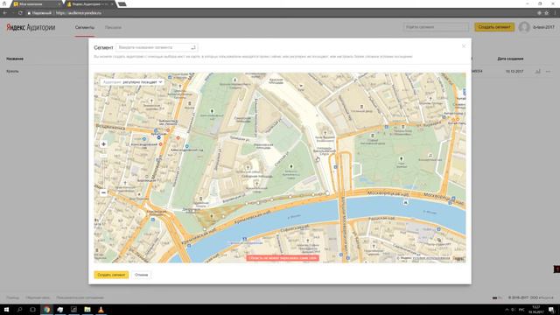Focus the find segment search field
Screen dimensions: 560x315
(436, 27)
